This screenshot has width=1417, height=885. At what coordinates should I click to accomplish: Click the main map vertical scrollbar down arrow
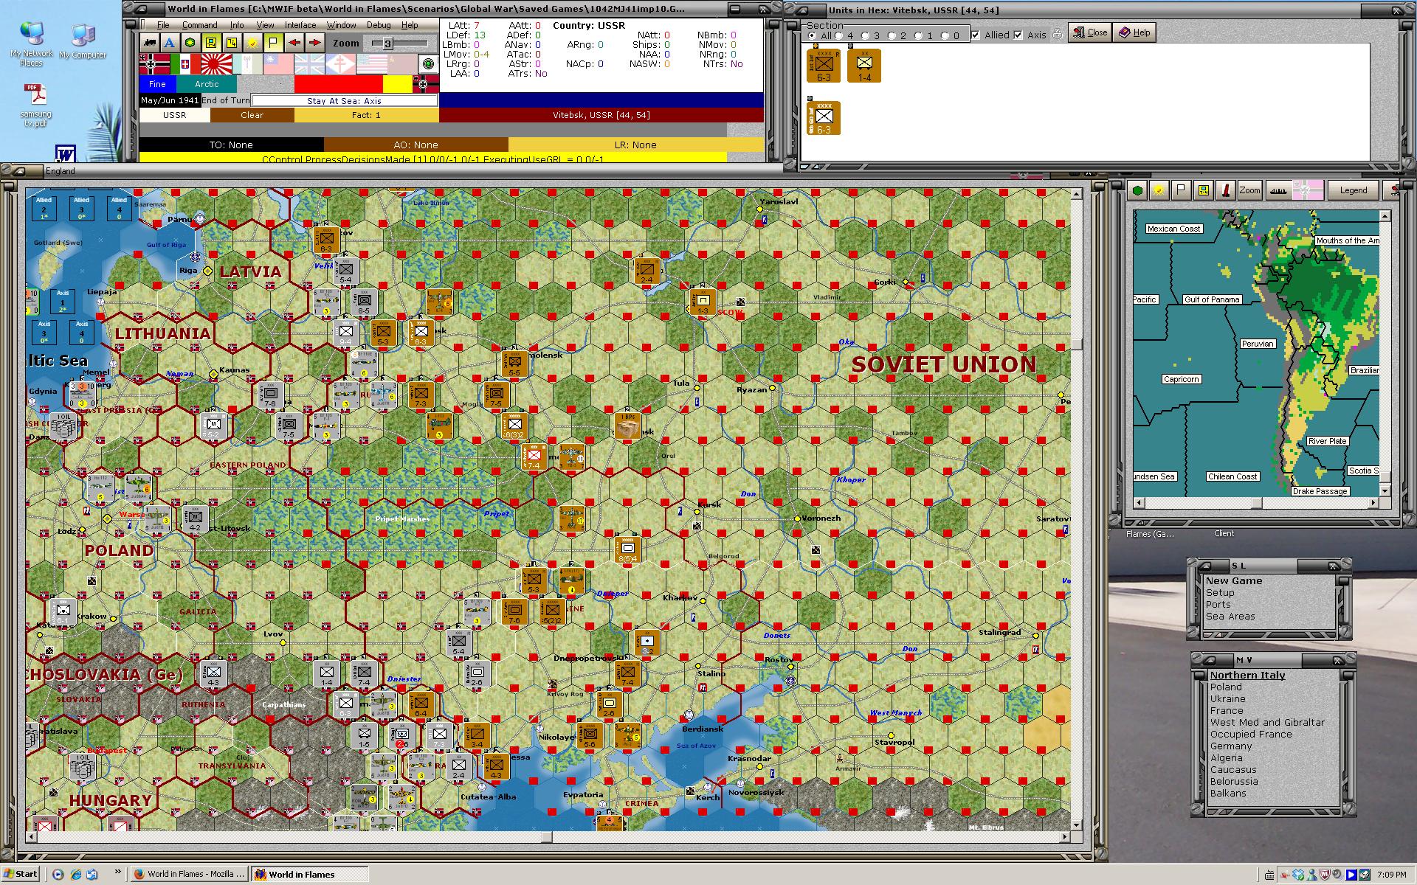click(x=1076, y=825)
